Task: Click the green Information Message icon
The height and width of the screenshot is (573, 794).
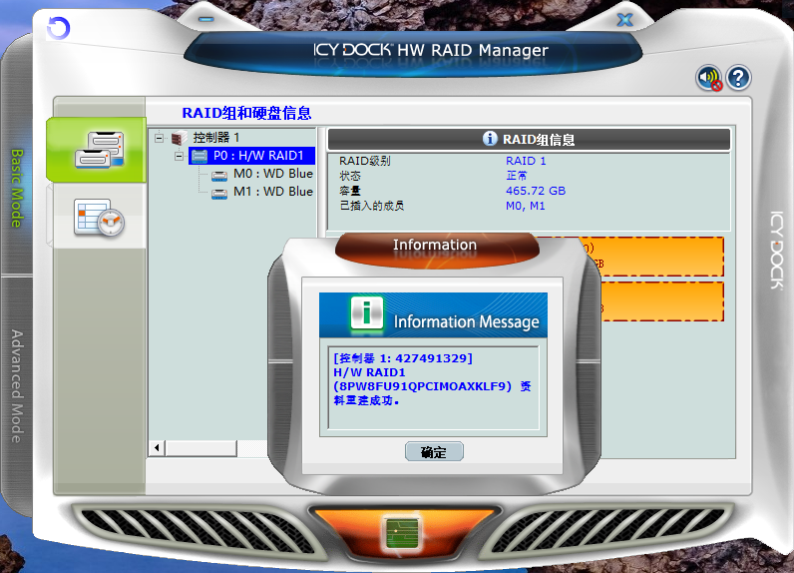Action: (367, 313)
